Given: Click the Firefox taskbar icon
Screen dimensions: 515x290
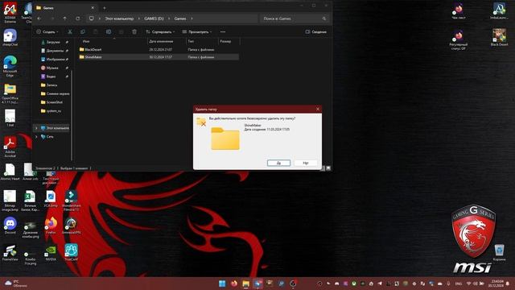Looking at the screenshot, I should click(x=234, y=284).
